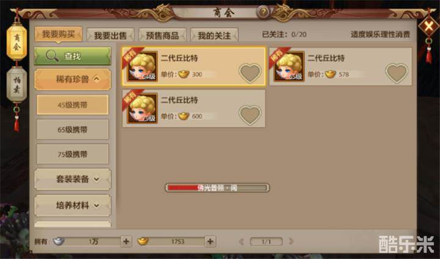Screen dimensions: 440x259
Task: Go to the previous page arrow
Action: pyautogui.click(x=241, y=241)
